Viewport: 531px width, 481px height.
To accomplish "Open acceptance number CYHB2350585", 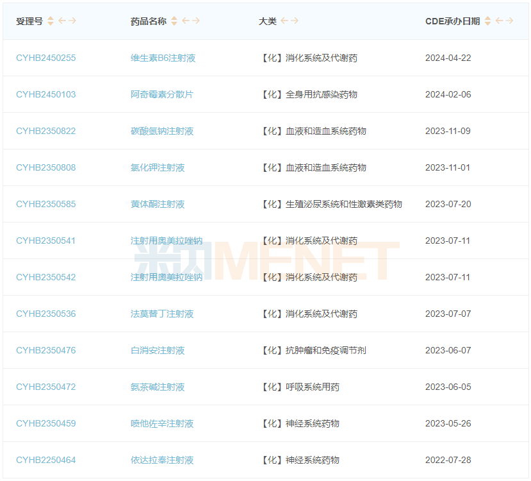I will point(46,205).
